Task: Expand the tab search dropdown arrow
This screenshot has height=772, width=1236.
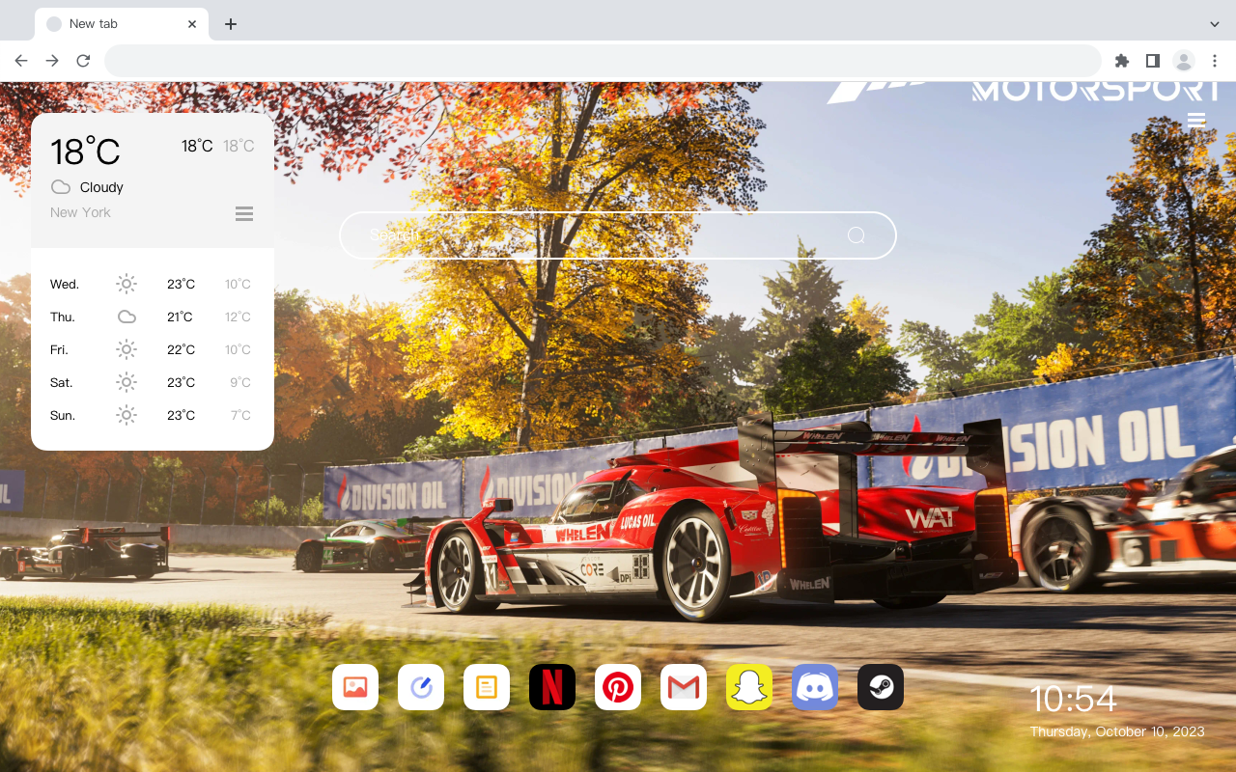Action: (x=1215, y=24)
